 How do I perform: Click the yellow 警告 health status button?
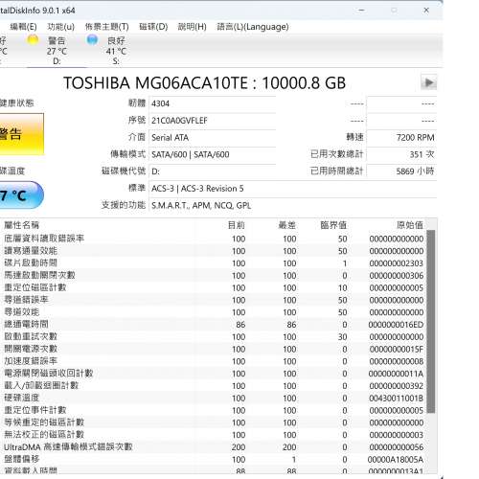[x=21, y=134]
